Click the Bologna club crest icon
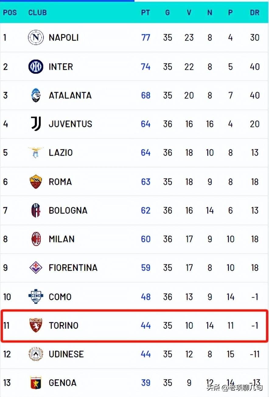 (36, 210)
